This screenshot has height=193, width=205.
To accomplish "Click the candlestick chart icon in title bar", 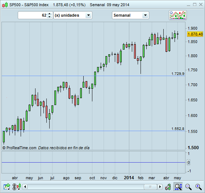I will (x=5, y=5).
